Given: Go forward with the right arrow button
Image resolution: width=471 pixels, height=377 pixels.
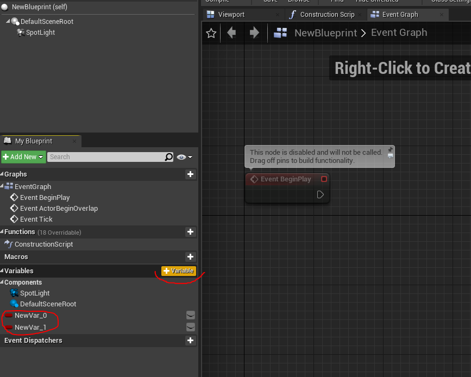Looking at the screenshot, I should tap(254, 33).
